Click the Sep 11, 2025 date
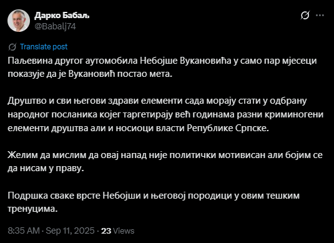This screenshot has height=243, width=334. 70,231
